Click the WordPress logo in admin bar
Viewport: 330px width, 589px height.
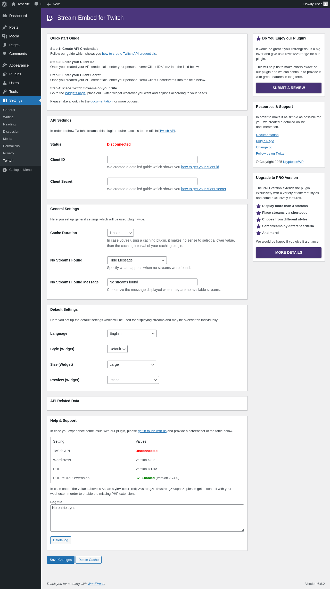coord(4,4)
